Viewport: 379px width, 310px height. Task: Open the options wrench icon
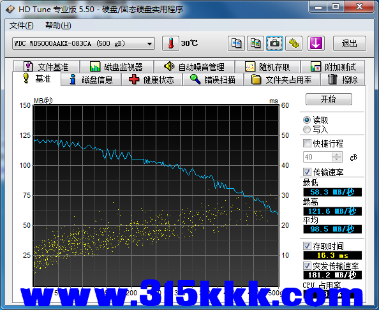(294, 43)
